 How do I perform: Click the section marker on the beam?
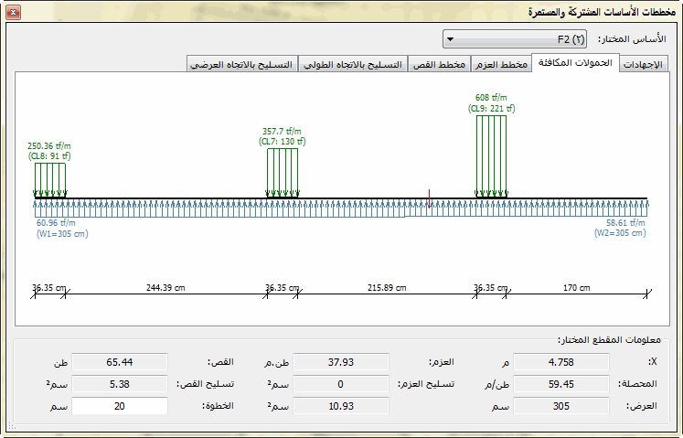pos(430,195)
